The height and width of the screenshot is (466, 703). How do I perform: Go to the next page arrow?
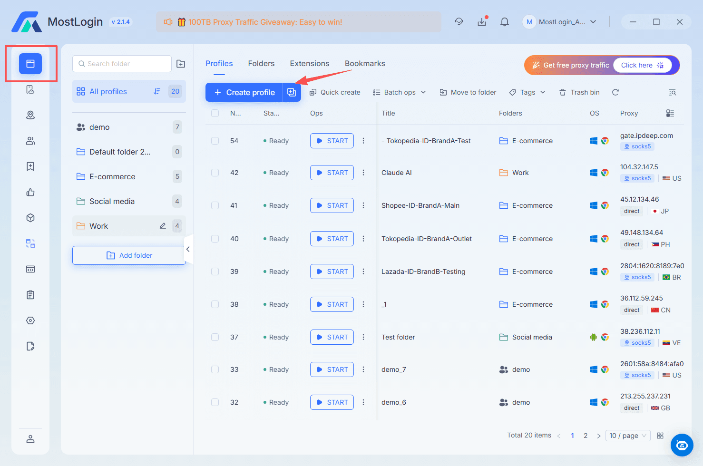599,436
